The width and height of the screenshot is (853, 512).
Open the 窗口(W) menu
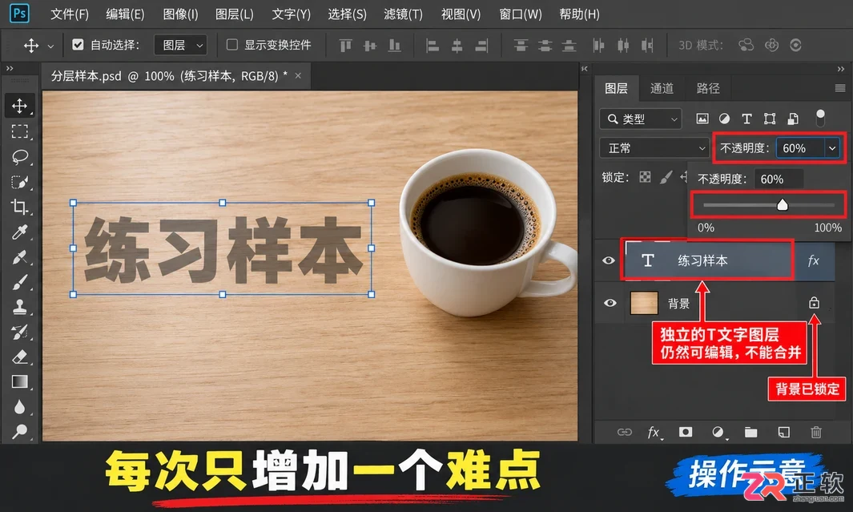[521, 14]
